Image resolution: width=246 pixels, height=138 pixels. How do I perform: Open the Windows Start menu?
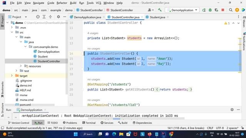click(76, 134)
